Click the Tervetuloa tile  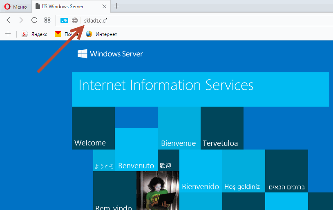[222, 128]
